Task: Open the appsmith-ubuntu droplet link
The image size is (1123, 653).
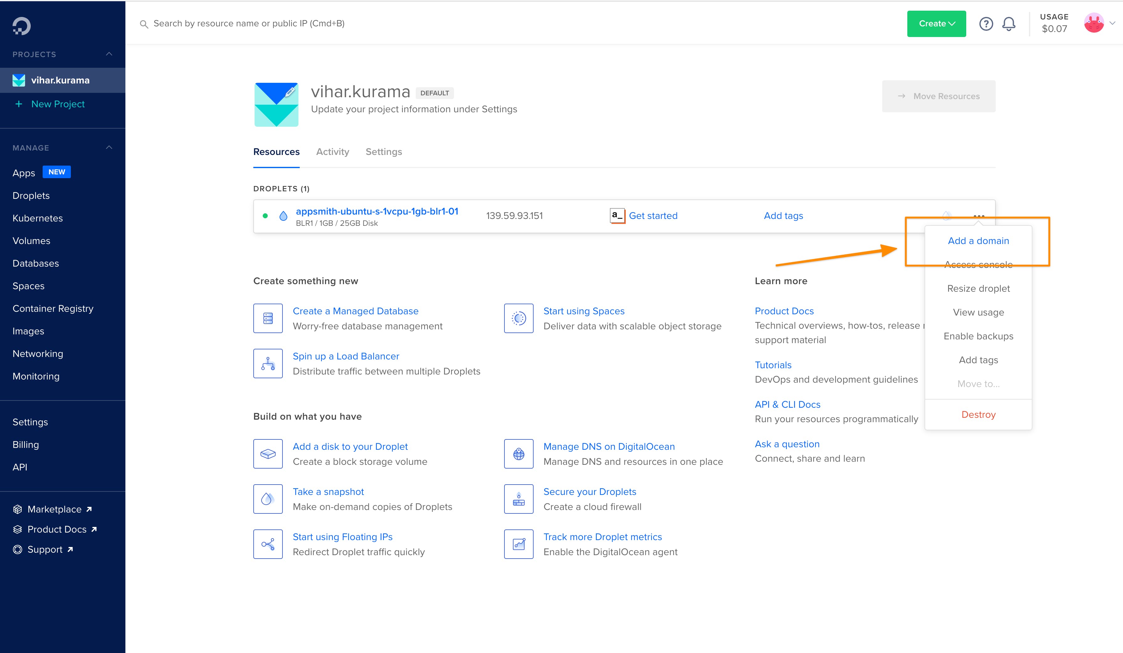Action: pyautogui.click(x=377, y=211)
